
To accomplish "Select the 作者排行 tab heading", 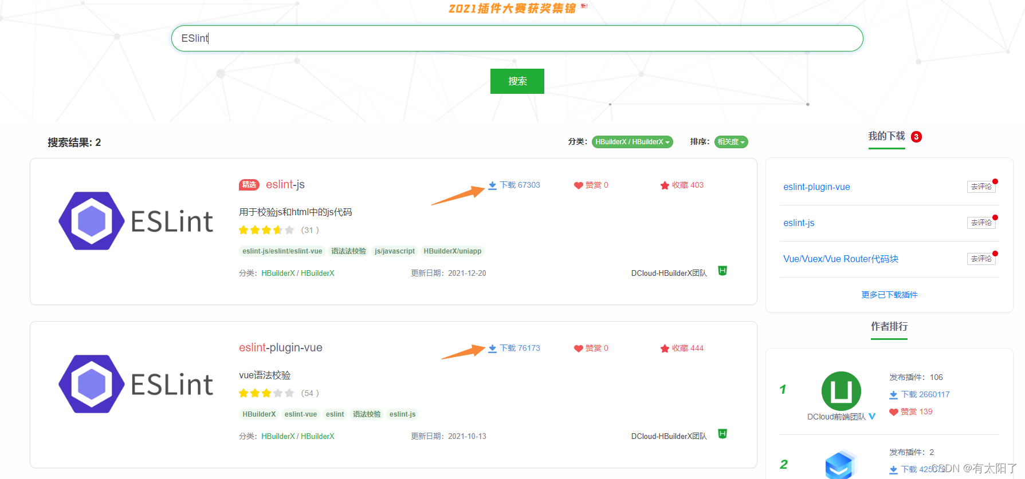I will pyautogui.click(x=889, y=326).
